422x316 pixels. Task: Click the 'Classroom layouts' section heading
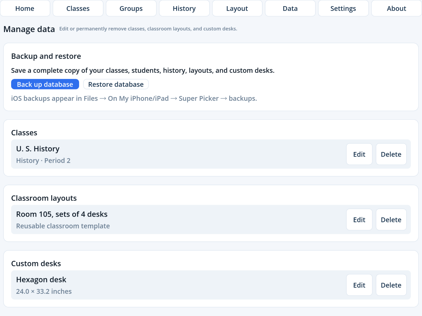tap(44, 198)
